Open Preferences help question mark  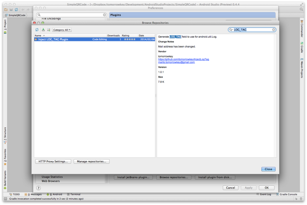[x=39, y=188]
